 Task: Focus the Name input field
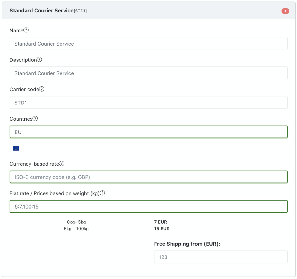click(148, 44)
